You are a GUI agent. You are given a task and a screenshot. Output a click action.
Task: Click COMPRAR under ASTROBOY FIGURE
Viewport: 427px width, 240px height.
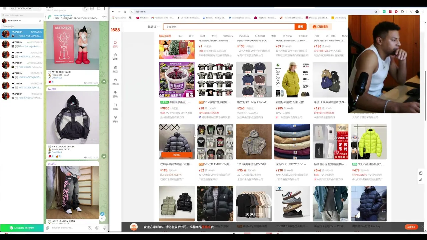click(x=57, y=78)
